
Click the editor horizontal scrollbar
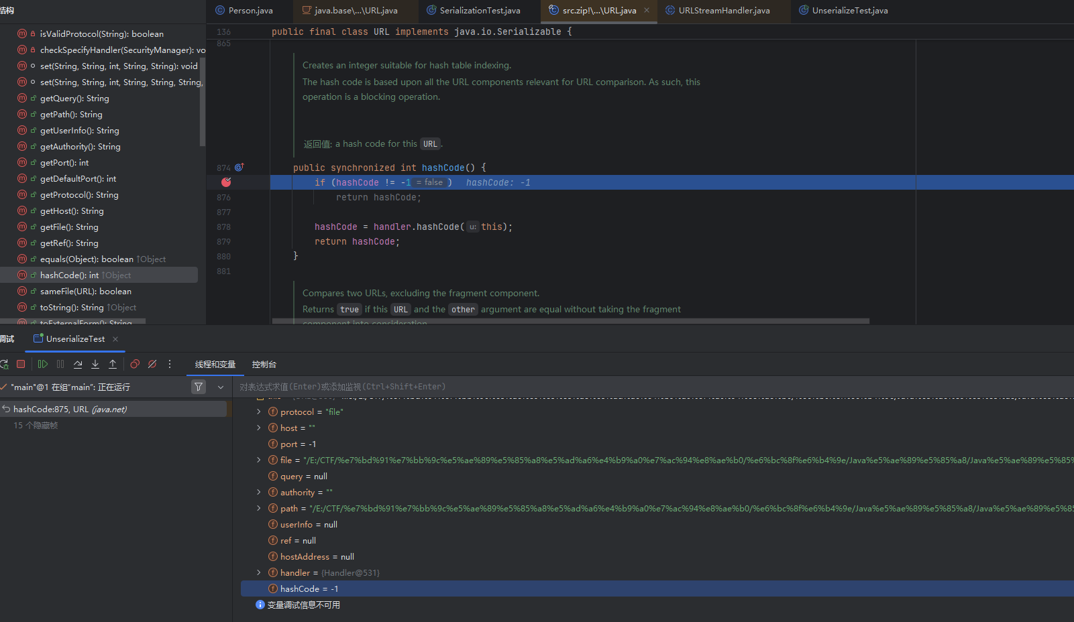coord(570,322)
